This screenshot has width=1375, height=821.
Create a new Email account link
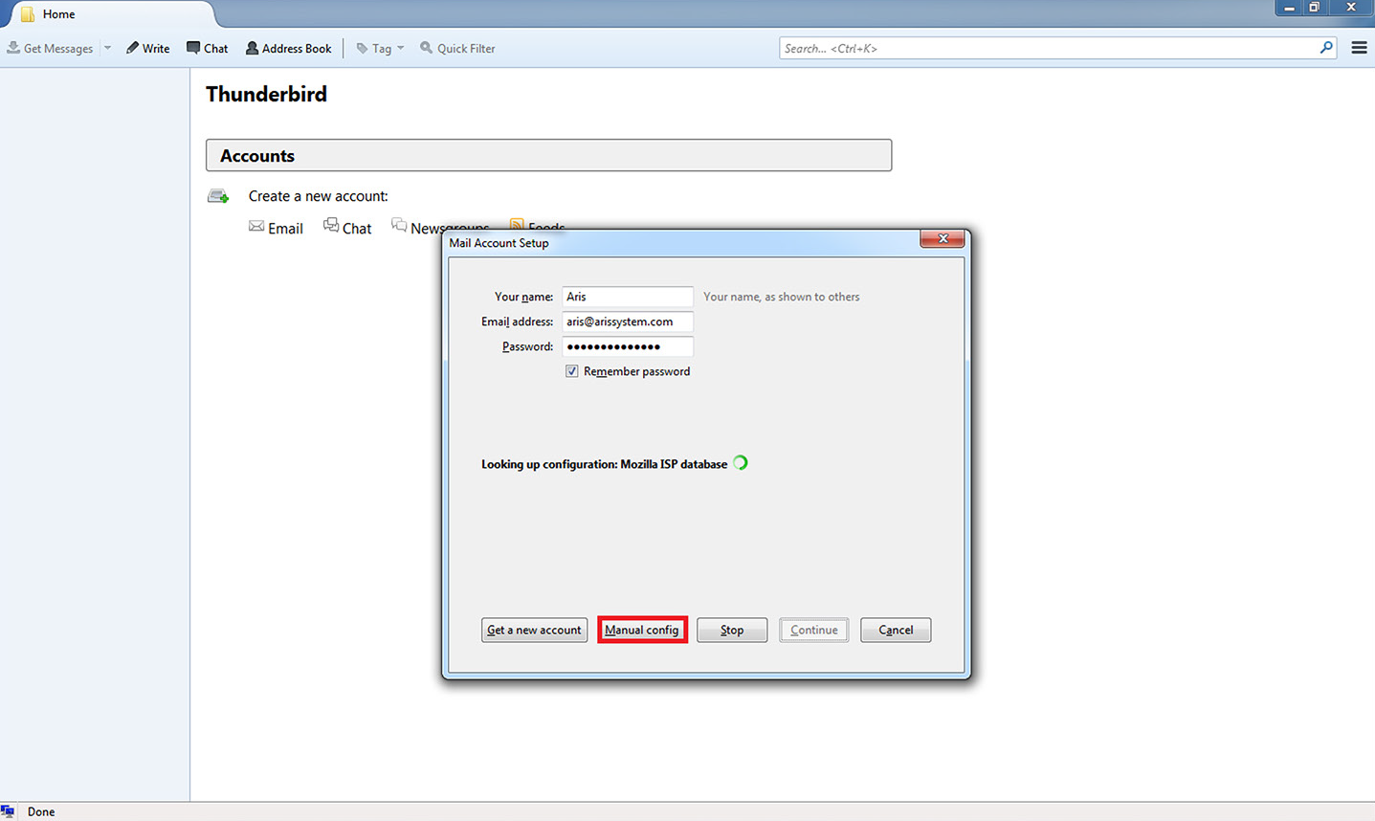[285, 228]
